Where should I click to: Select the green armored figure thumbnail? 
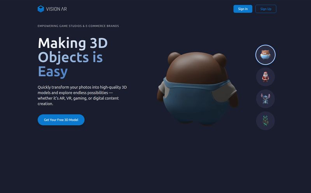click(x=266, y=121)
